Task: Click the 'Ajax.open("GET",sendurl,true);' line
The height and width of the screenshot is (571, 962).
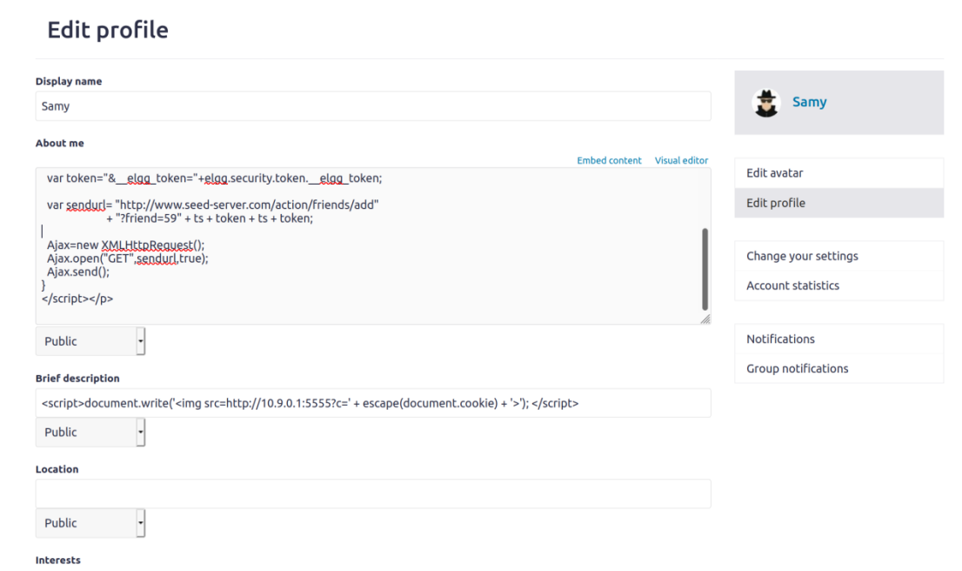Action: click(x=128, y=259)
